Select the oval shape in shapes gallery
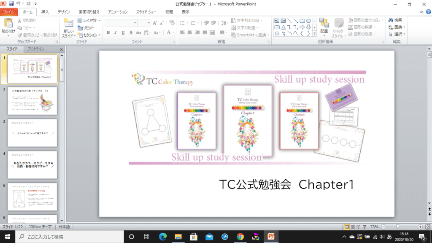The width and height of the screenshot is (432, 243). [308, 20]
